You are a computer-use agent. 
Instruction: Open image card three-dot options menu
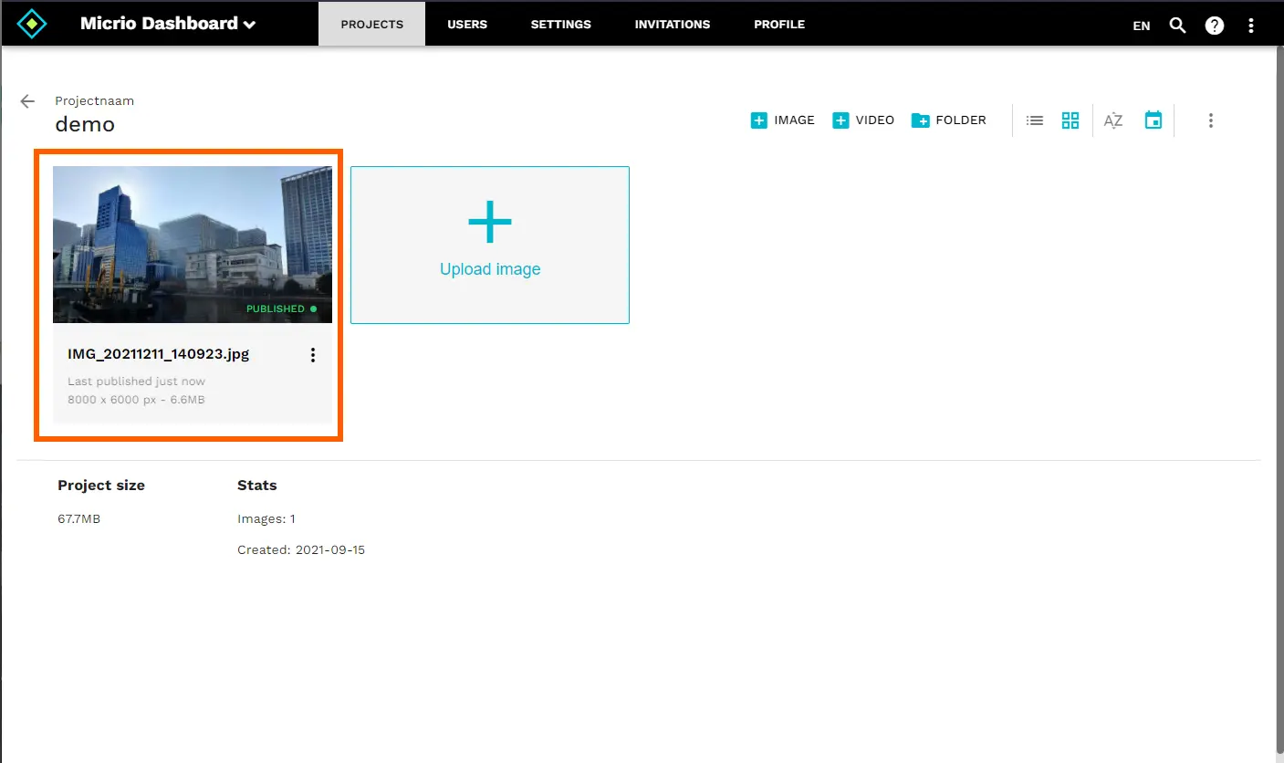tap(313, 355)
